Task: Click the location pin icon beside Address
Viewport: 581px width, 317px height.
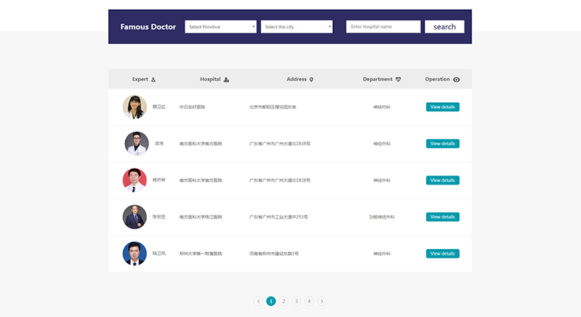Action: (x=311, y=79)
